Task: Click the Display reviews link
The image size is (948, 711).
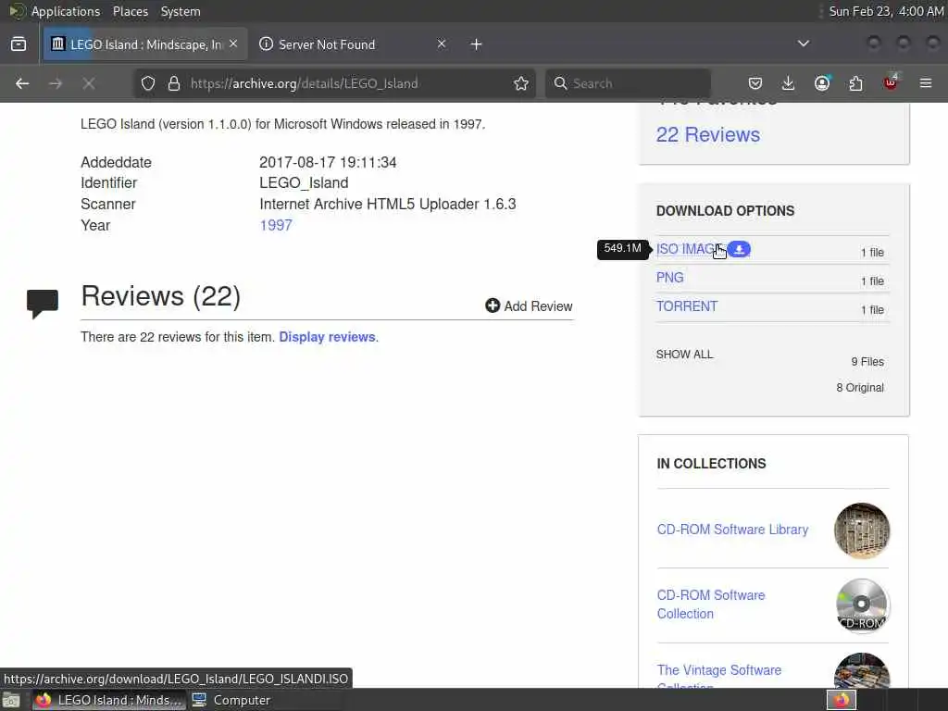Action: [327, 337]
